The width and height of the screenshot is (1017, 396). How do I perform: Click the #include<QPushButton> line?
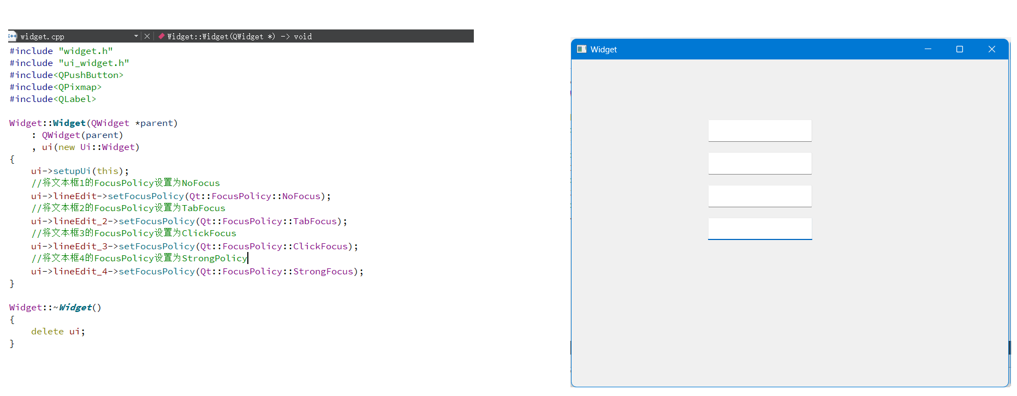(67, 75)
